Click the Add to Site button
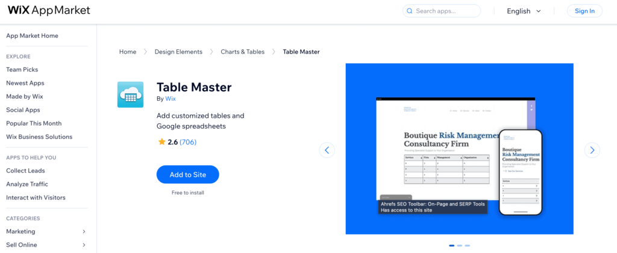The width and height of the screenshot is (617, 253). tap(188, 174)
